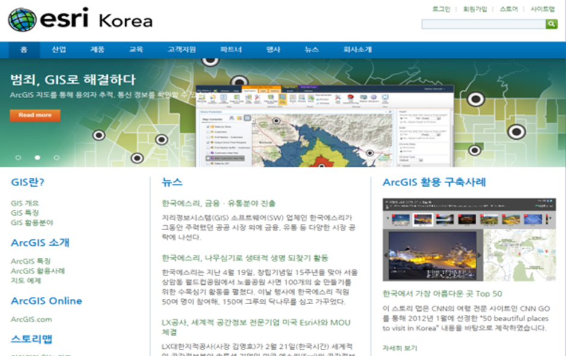
Task: Open the 사이트맵 link
Action: [x=543, y=9]
